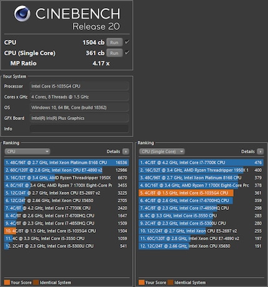Select orange i5-1035G4 row in Single Core ranking

click(x=201, y=193)
